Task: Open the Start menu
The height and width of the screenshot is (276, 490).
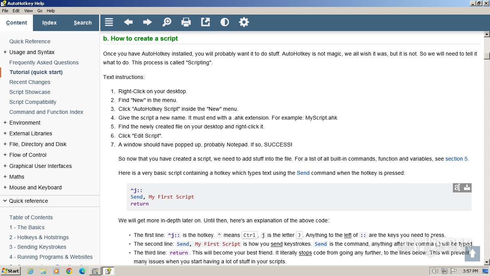Action: click(x=11, y=271)
